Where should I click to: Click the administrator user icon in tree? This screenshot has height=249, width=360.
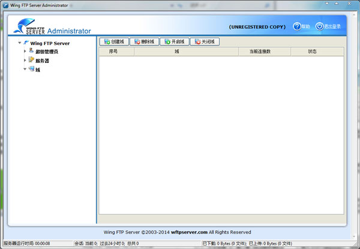tap(31, 50)
